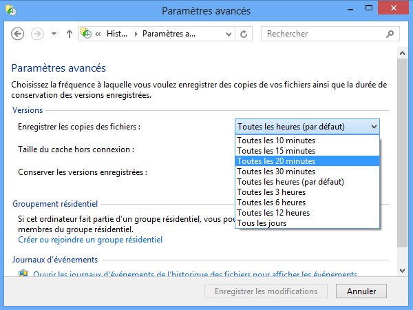413x310 pixels.
Task: Open Créer ou rejoindre un groupe résidentiel link
Action: coord(90,240)
